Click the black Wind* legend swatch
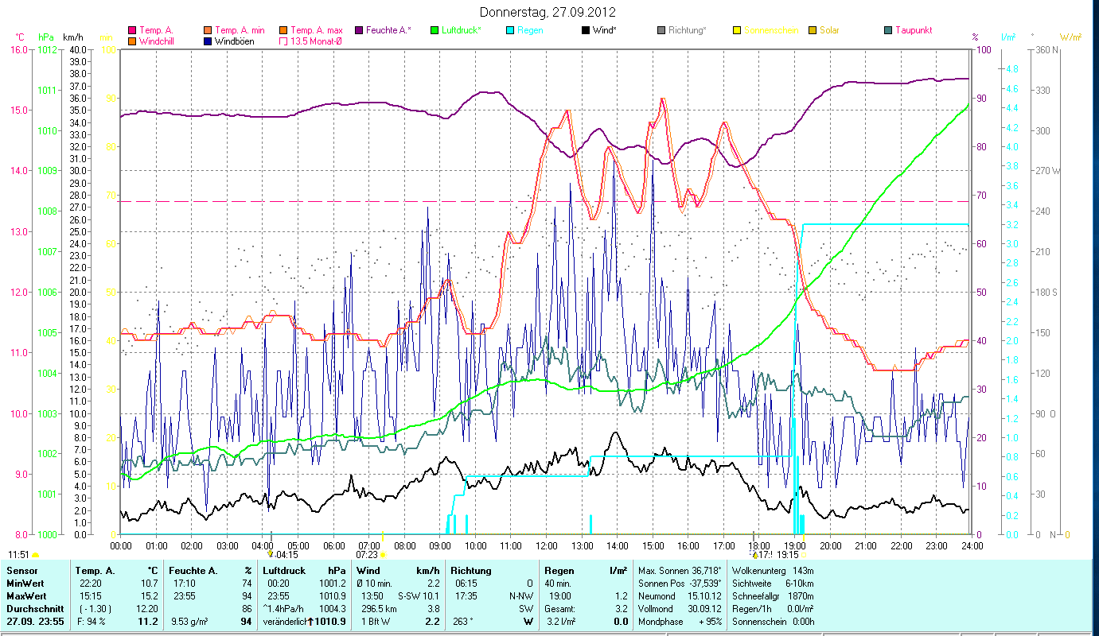This screenshot has height=636, width=1099. point(586,30)
